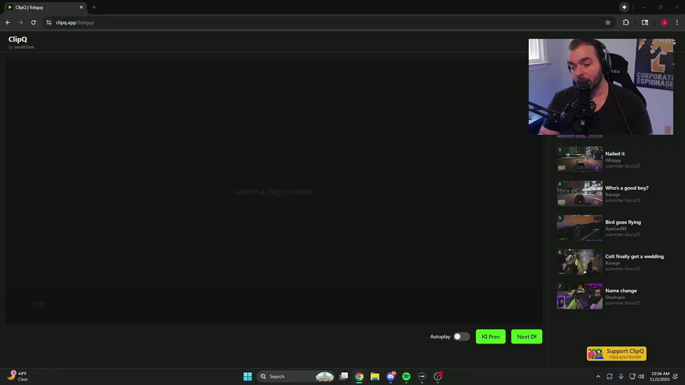Viewport: 685px width, 385px height.
Task: Bookmark this page with the star icon
Action: point(608,22)
